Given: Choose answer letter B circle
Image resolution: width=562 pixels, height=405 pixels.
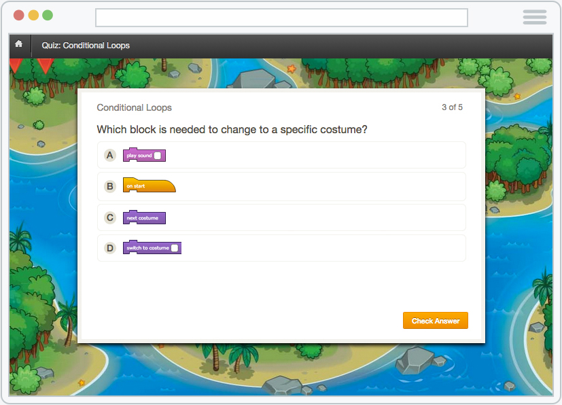Looking at the screenshot, I should [x=110, y=186].
